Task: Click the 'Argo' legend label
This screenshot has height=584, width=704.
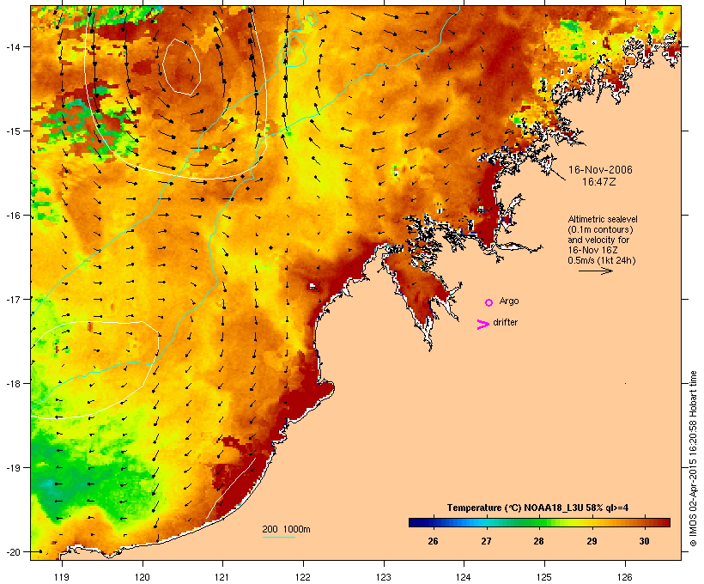Action: point(509,301)
